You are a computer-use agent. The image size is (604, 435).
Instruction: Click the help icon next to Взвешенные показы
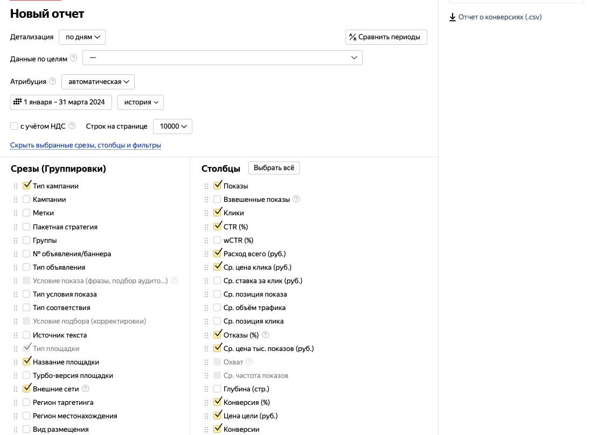[x=296, y=199]
